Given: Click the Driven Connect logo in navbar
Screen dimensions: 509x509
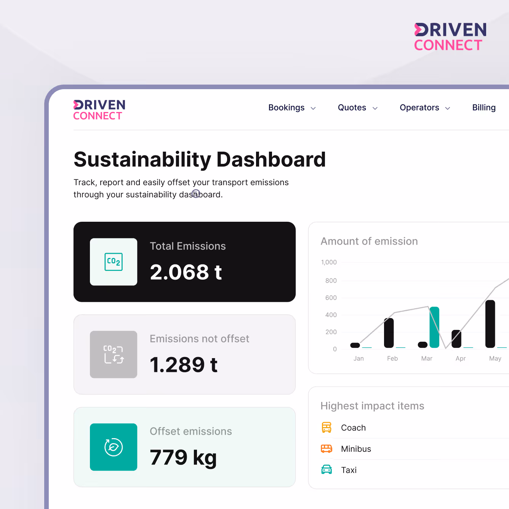Looking at the screenshot, I should click(x=99, y=110).
